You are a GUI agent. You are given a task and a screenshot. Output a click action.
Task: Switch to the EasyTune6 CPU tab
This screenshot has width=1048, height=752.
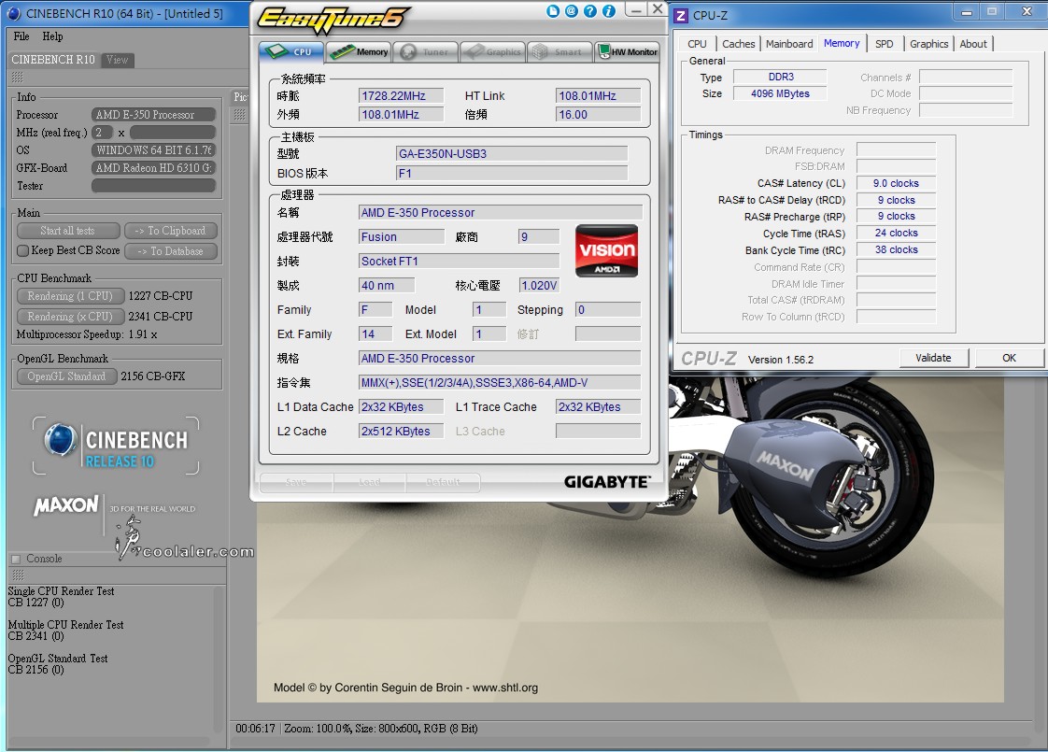291,51
